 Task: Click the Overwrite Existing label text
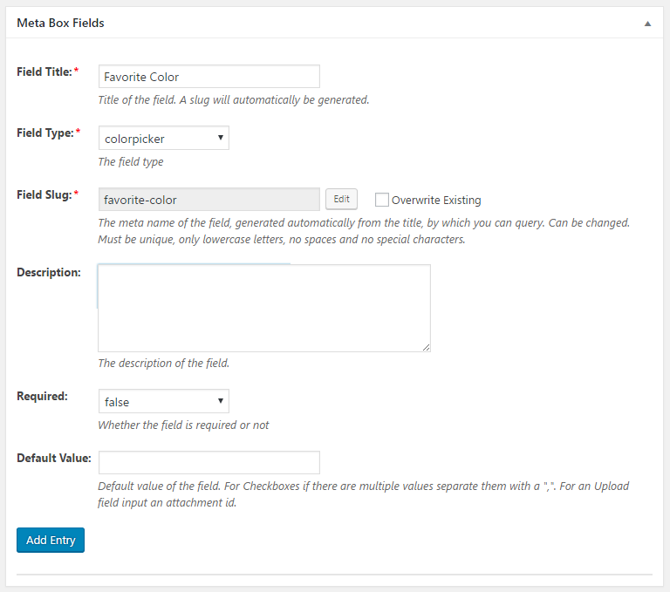coord(436,200)
